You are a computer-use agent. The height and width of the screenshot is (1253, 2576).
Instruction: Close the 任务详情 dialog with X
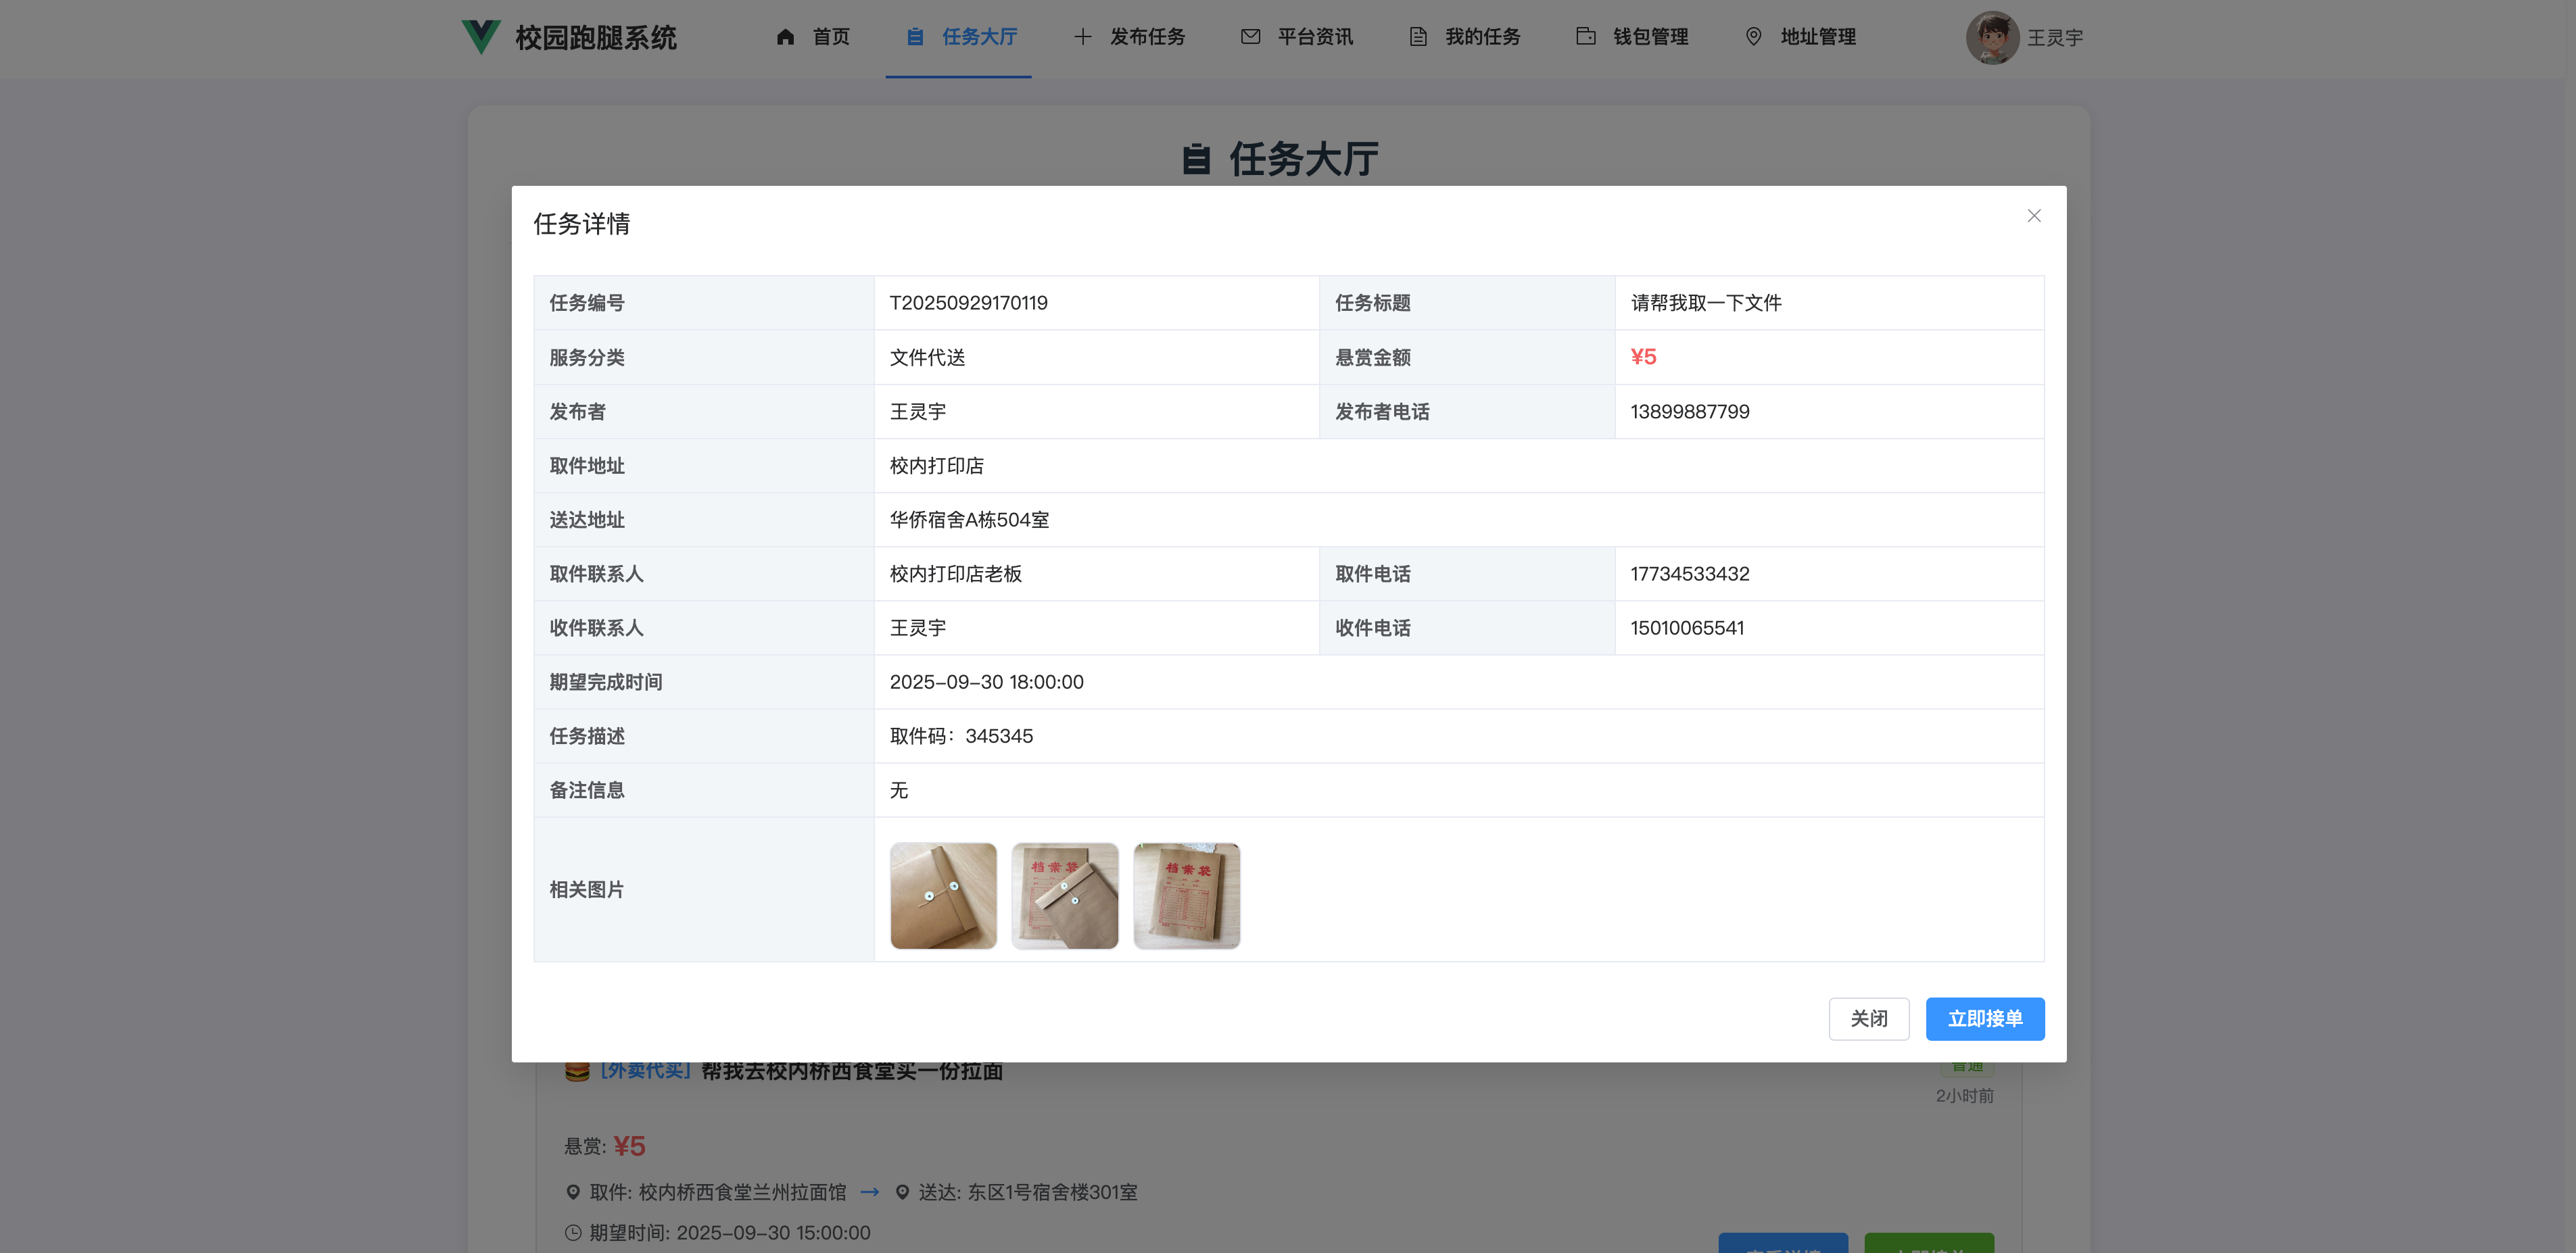tap(2033, 216)
